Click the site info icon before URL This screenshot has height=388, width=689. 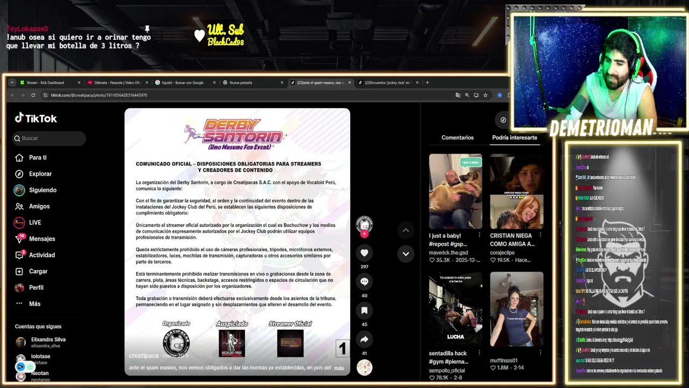coord(46,95)
